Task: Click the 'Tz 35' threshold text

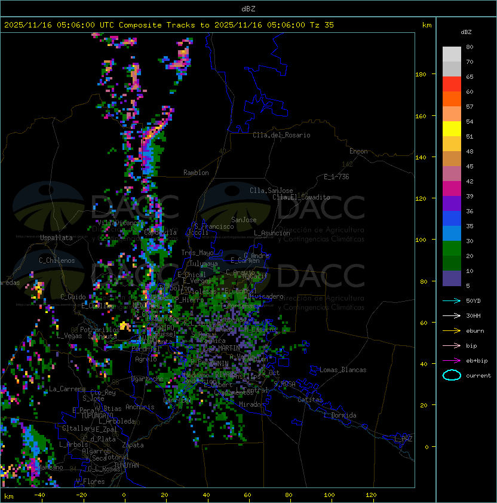Action: (322, 25)
